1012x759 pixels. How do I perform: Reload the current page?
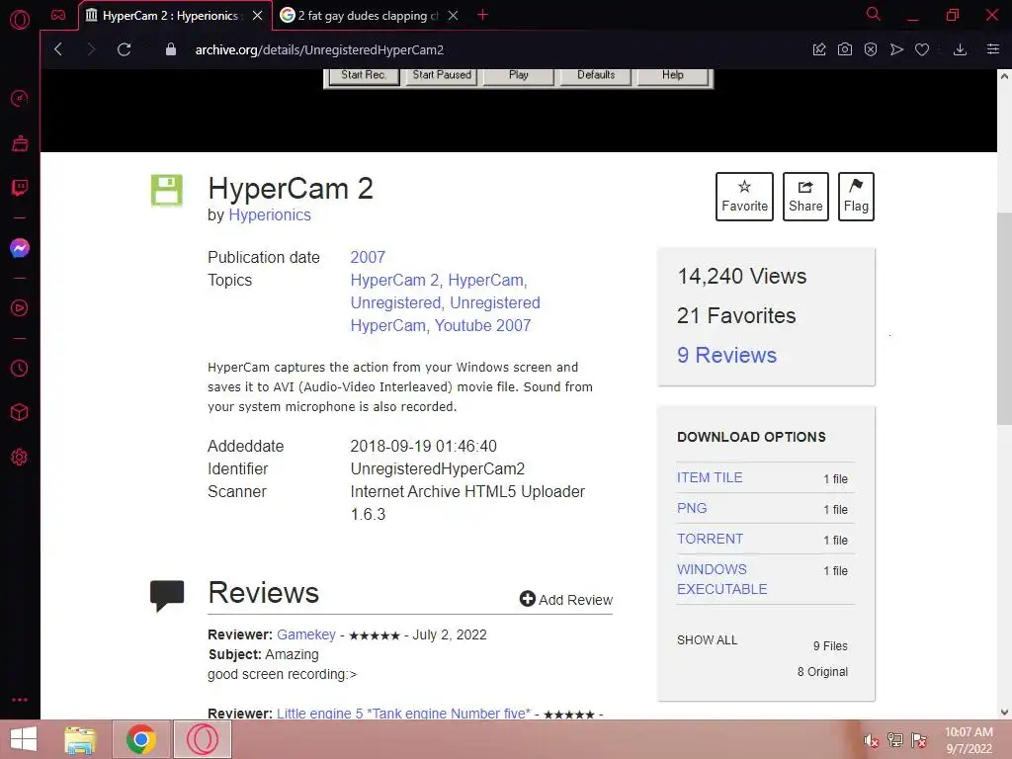tap(124, 49)
